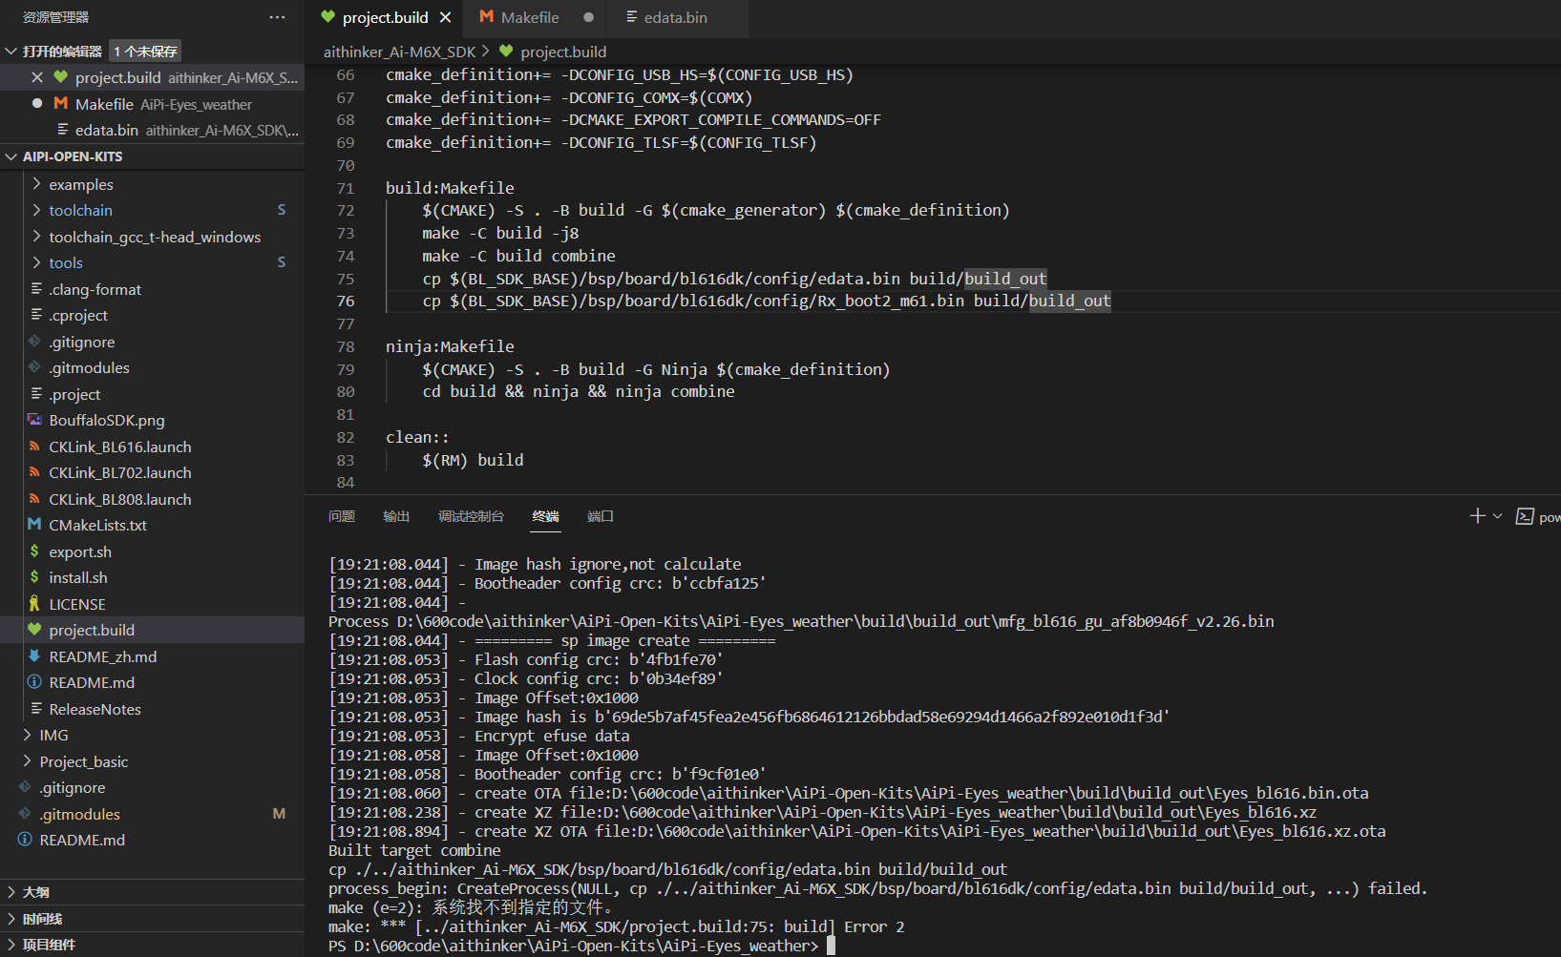Switch to the 端口 ports panel tab
The width and height of the screenshot is (1561, 957).
coord(601,516)
